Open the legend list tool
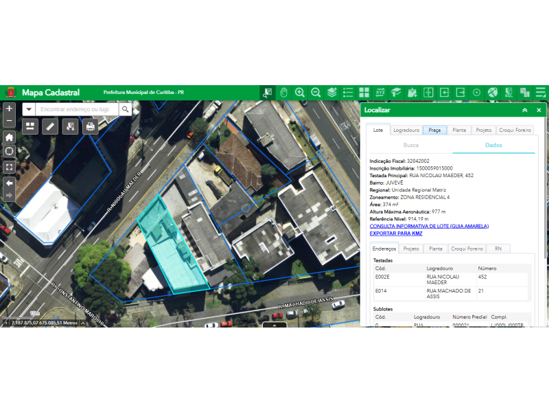Viewport: 549px width, 412px height. (348, 93)
